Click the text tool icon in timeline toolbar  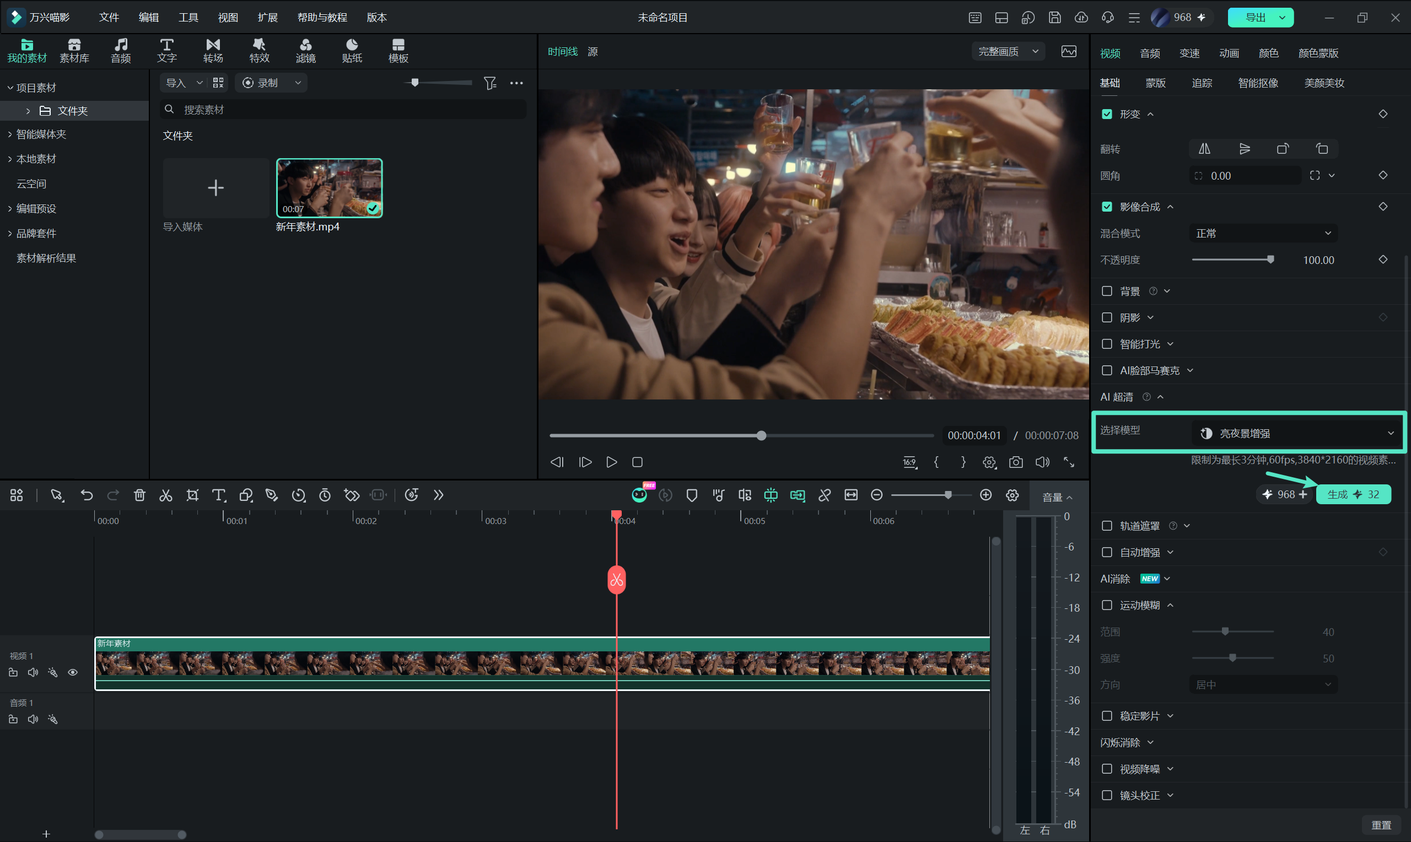tap(218, 495)
